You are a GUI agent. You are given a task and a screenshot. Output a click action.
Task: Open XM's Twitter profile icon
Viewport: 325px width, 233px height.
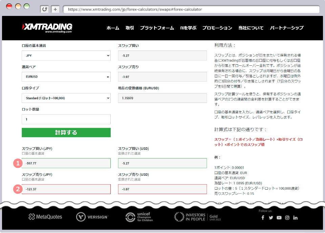[x=271, y=218]
